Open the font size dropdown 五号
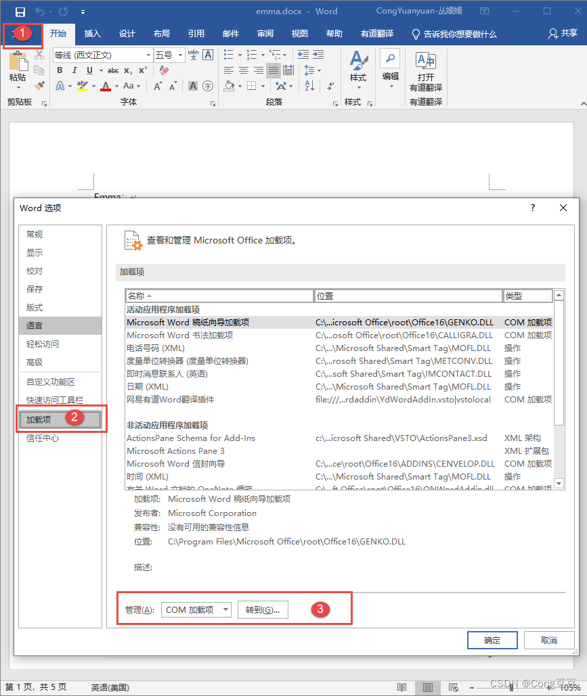 (180, 55)
